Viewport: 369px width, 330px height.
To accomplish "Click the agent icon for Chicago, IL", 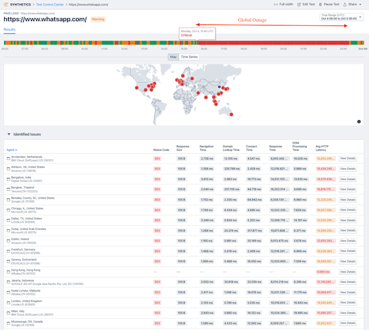I will [8, 210].
